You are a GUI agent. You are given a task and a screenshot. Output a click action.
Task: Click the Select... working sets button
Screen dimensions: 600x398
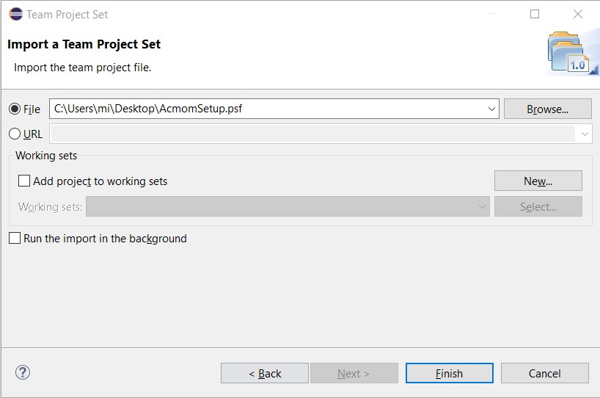tap(538, 207)
